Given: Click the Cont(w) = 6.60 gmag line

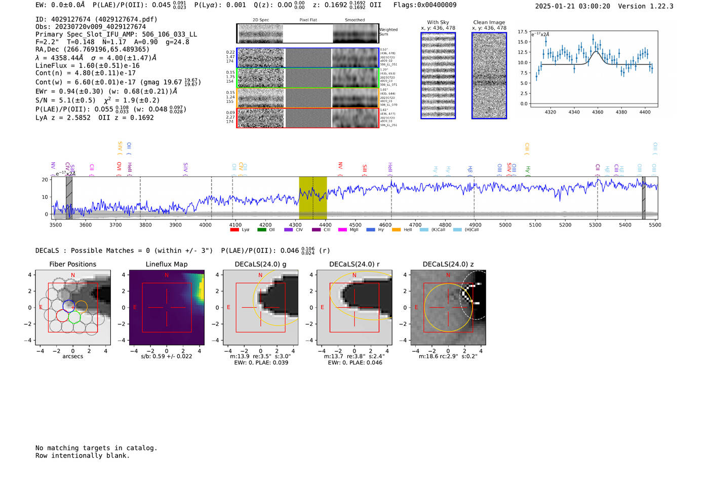Looking at the screenshot, I should pyautogui.click(x=119, y=82).
